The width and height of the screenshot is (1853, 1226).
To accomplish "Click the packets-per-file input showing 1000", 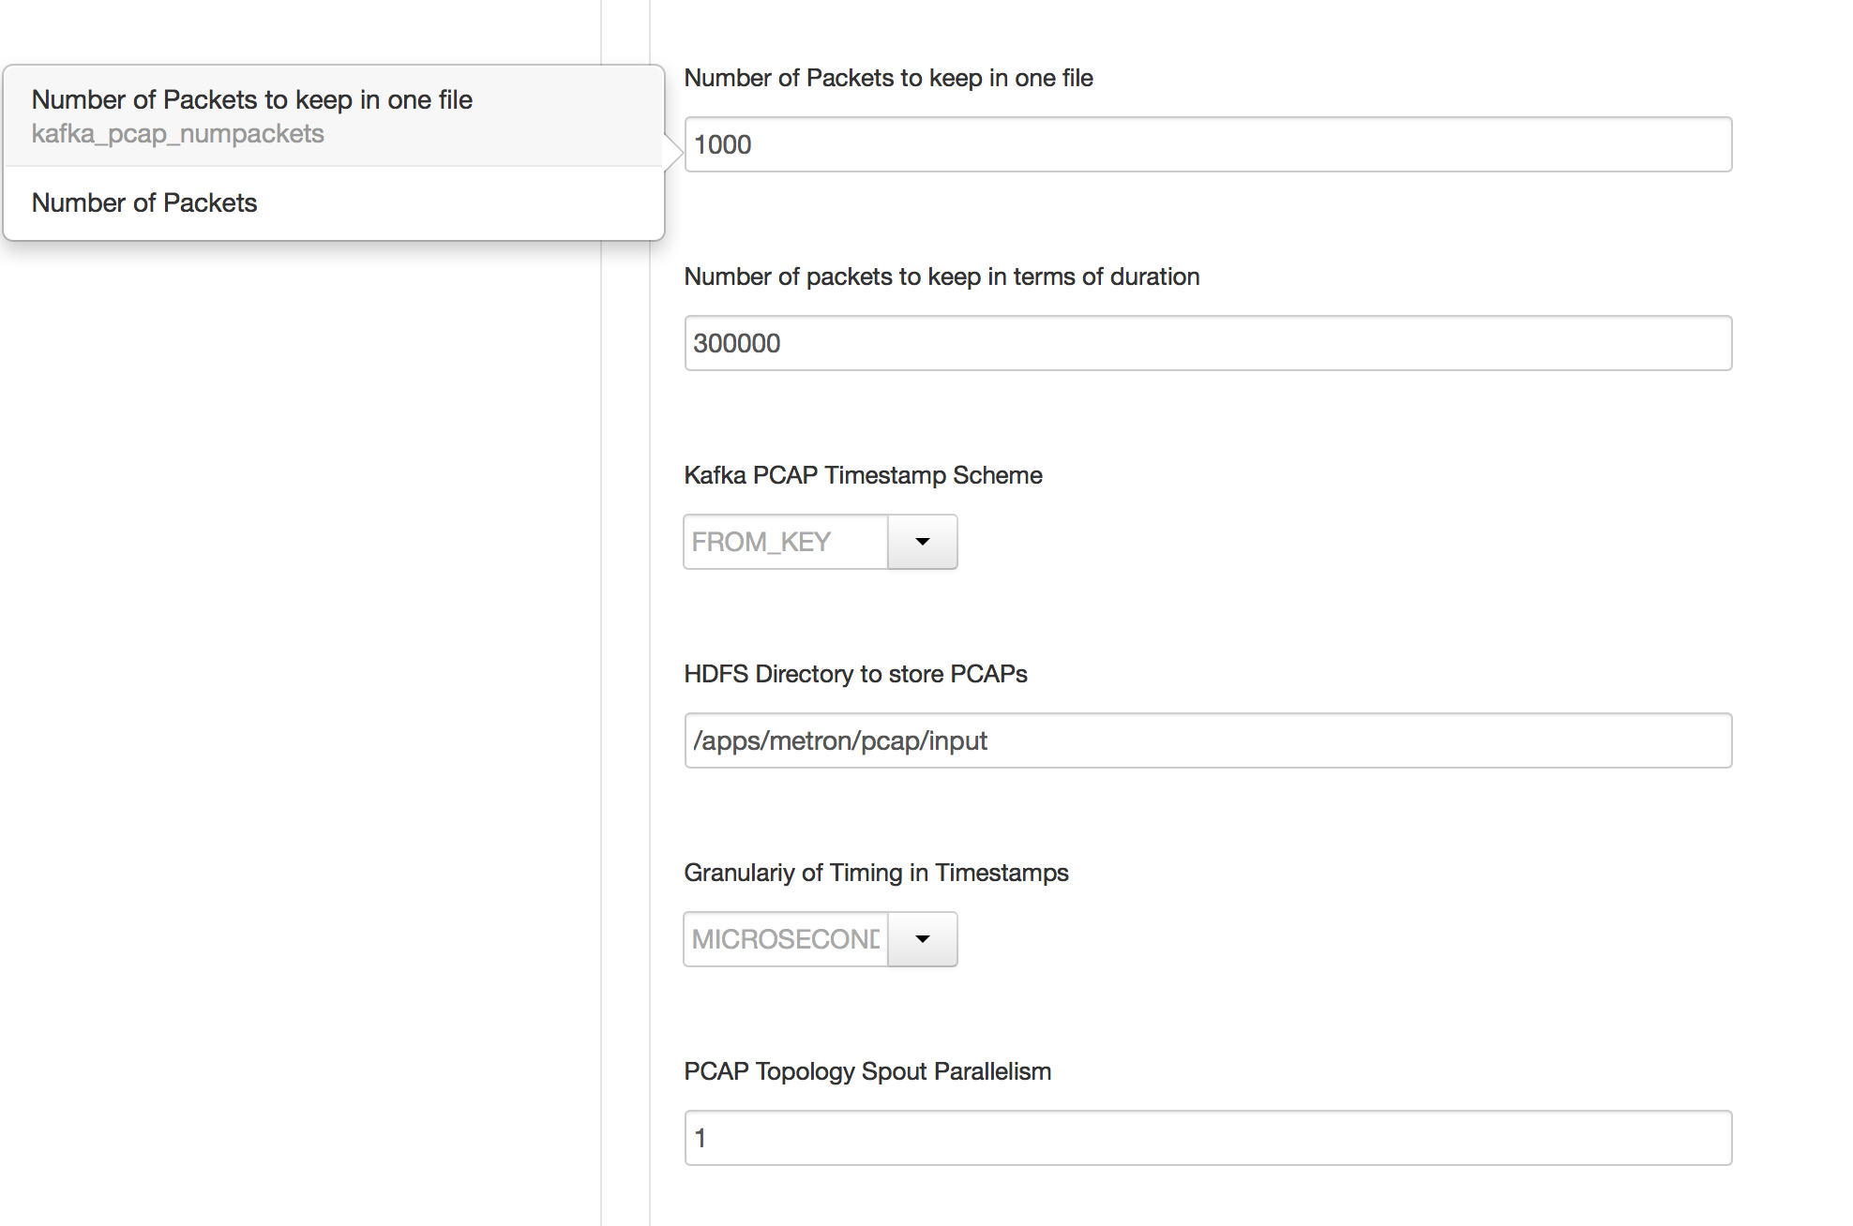I will coord(1208,144).
